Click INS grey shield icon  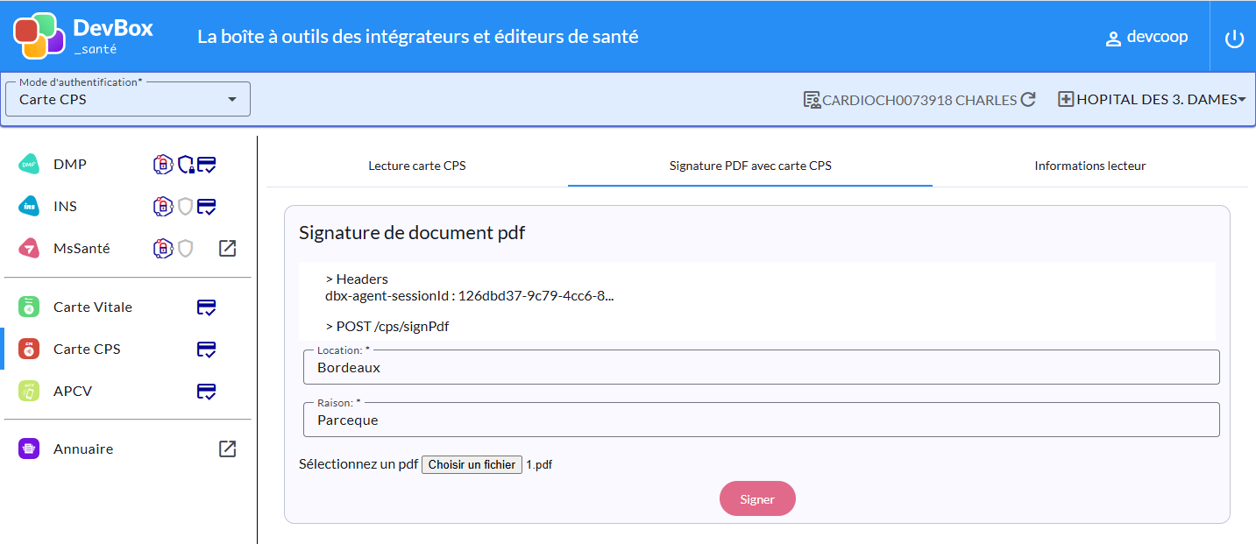185,207
